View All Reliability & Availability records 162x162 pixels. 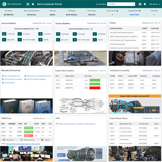pos(157,71)
